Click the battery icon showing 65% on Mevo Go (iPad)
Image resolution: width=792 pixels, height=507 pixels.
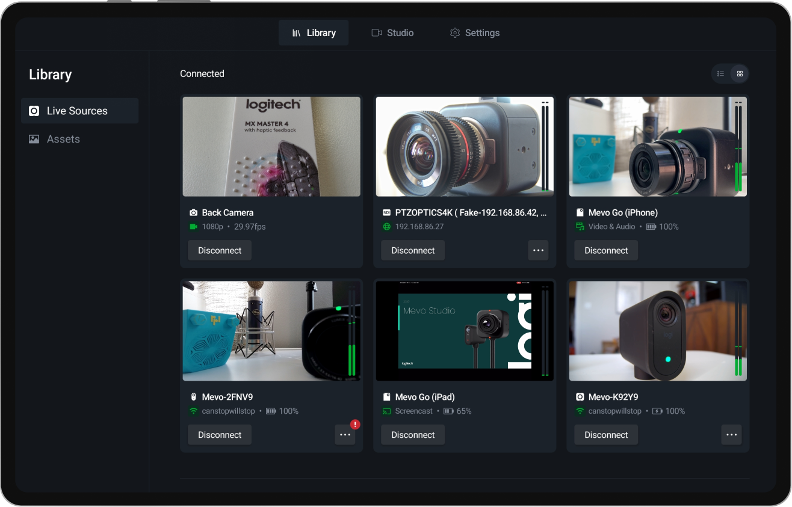coord(447,411)
